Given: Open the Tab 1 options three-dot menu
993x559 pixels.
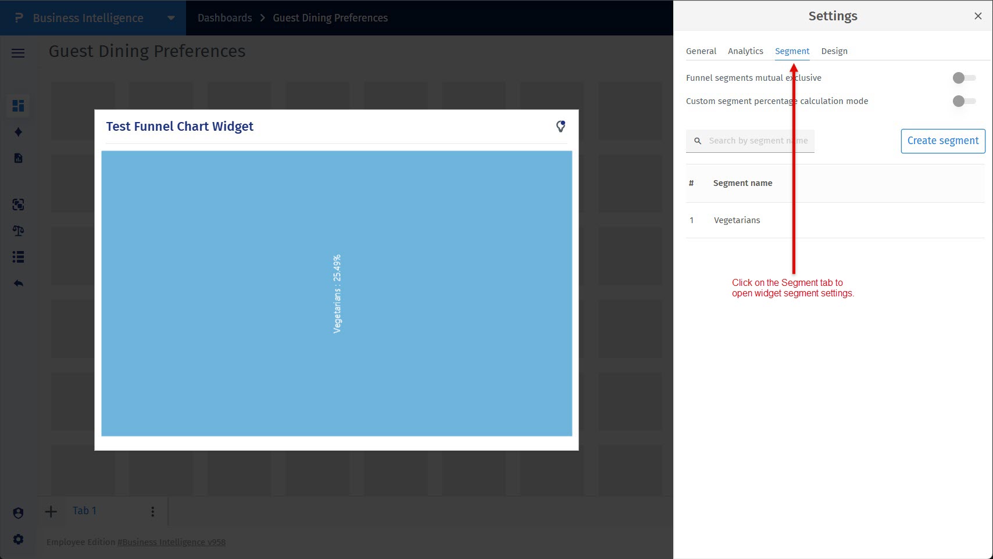Looking at the screenshot, I should point(152,511).
